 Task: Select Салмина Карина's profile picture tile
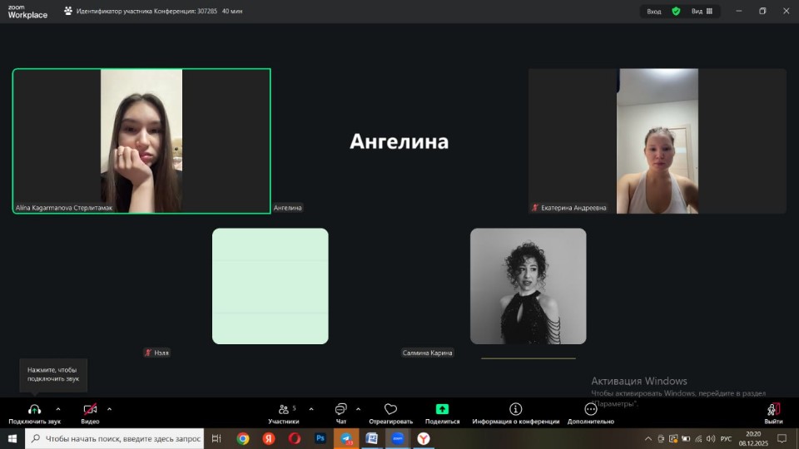(528, 286)
